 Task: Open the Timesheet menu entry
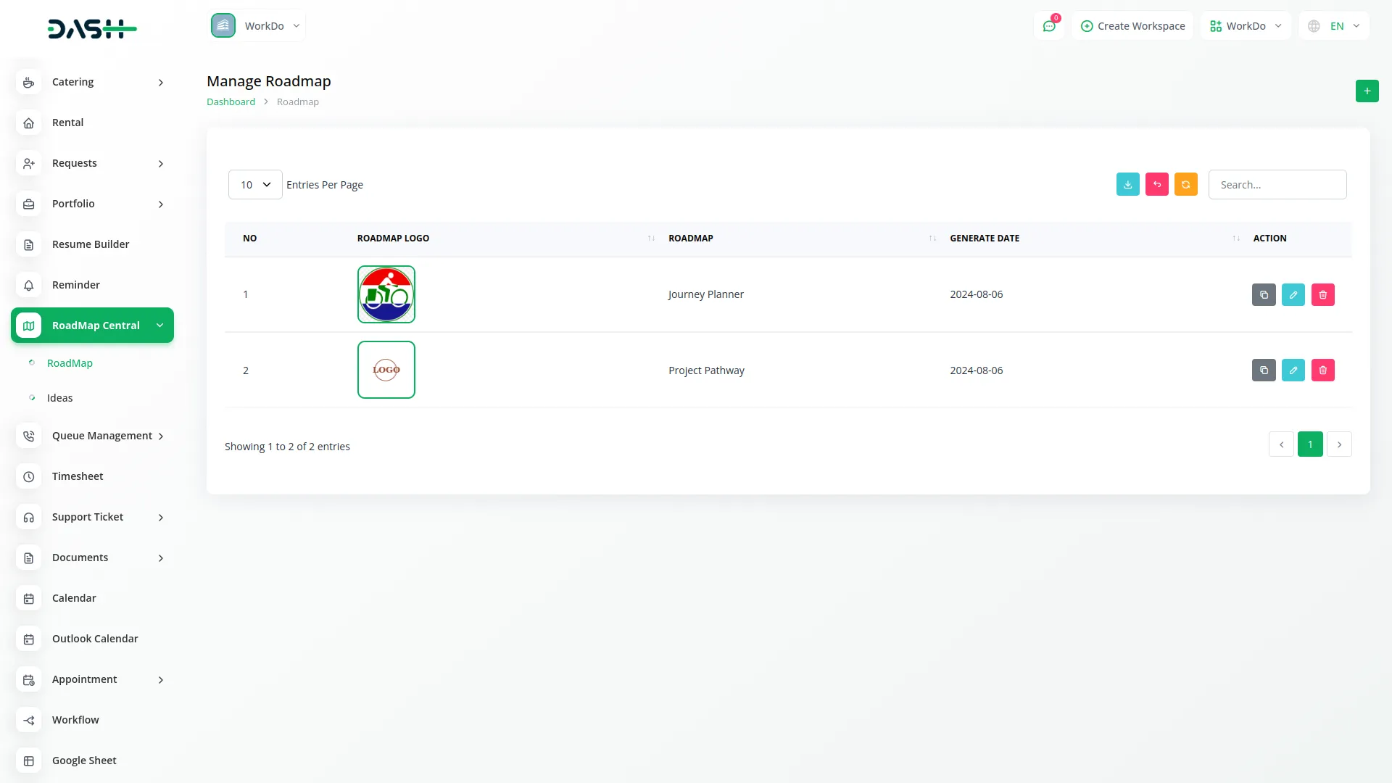point(78,476)
